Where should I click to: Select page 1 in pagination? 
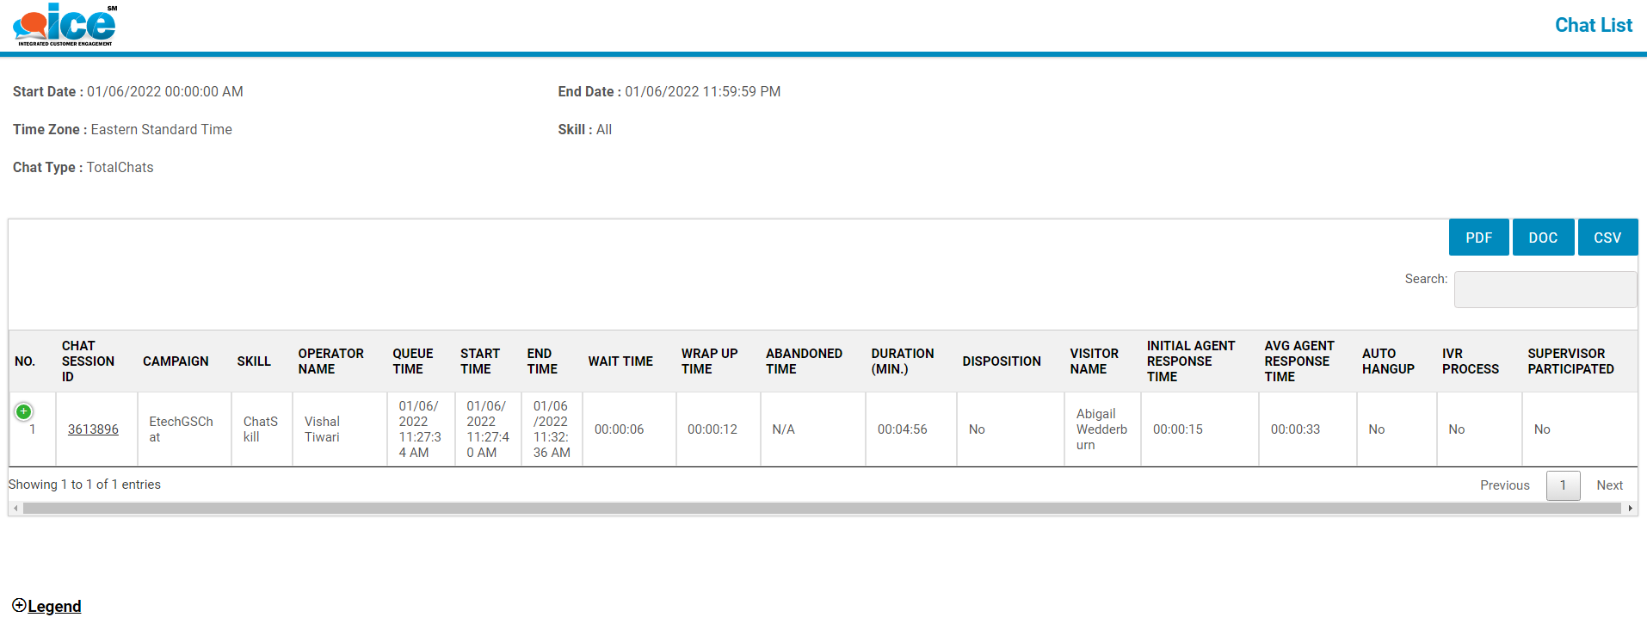pos(1563,485)
